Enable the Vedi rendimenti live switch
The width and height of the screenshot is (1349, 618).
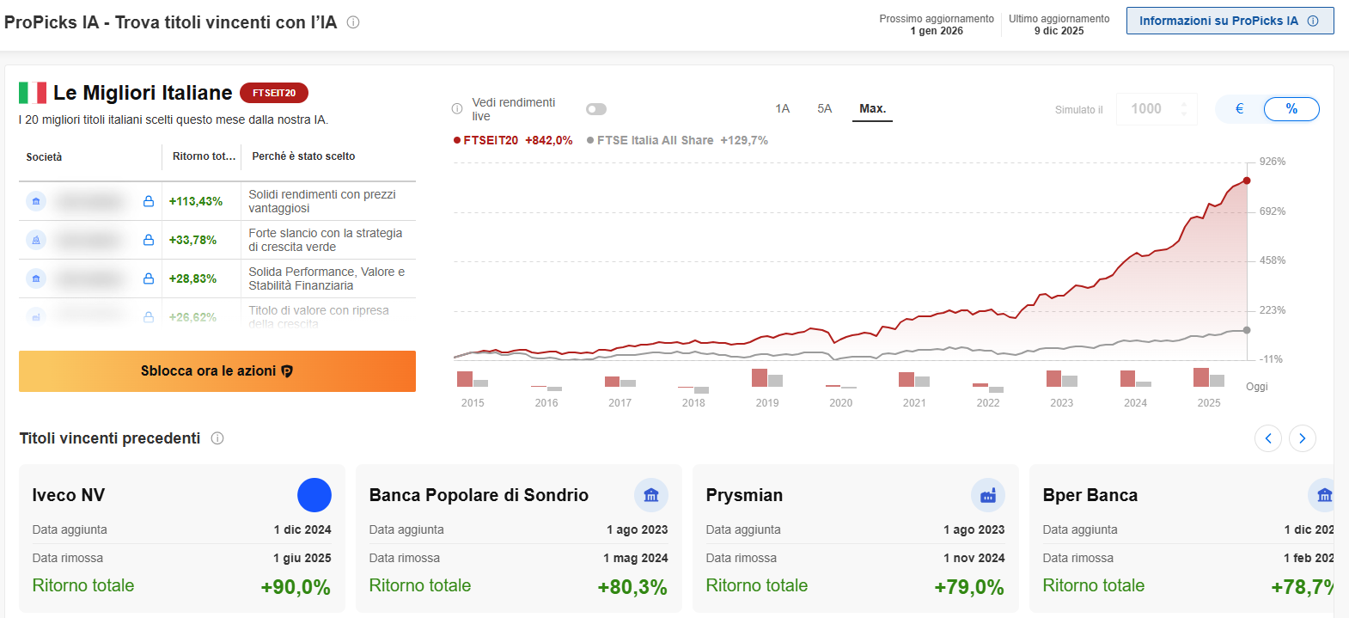(x=596, y=109)
